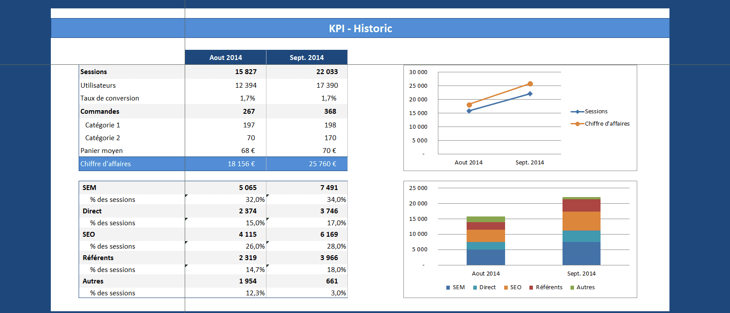This screenshot has width=730, height=313.
Task: Click the SEM legend color swatch
Action: pyautogui.click(x=448, y=287)
